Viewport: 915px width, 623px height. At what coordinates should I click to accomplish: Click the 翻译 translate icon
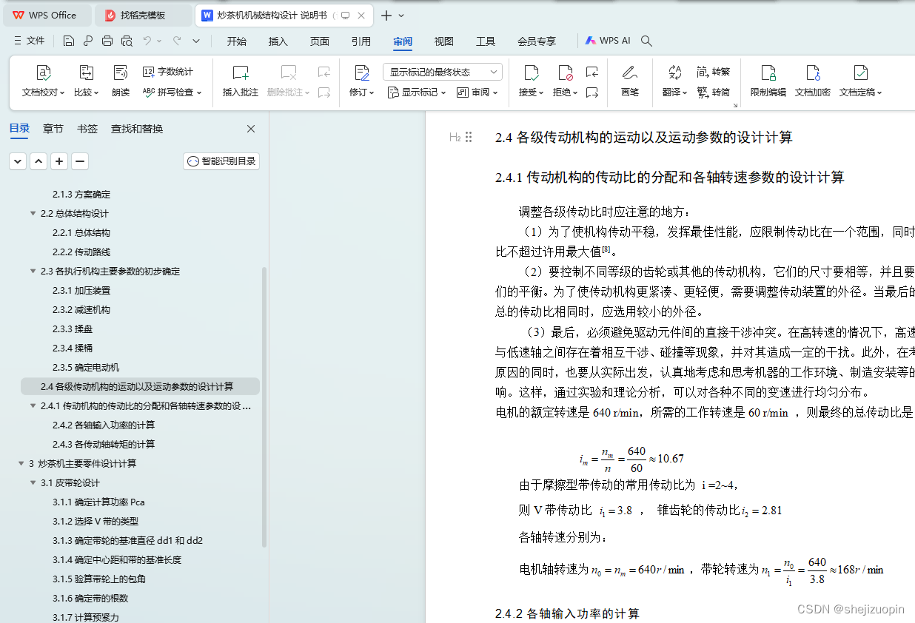coord(674,73)
